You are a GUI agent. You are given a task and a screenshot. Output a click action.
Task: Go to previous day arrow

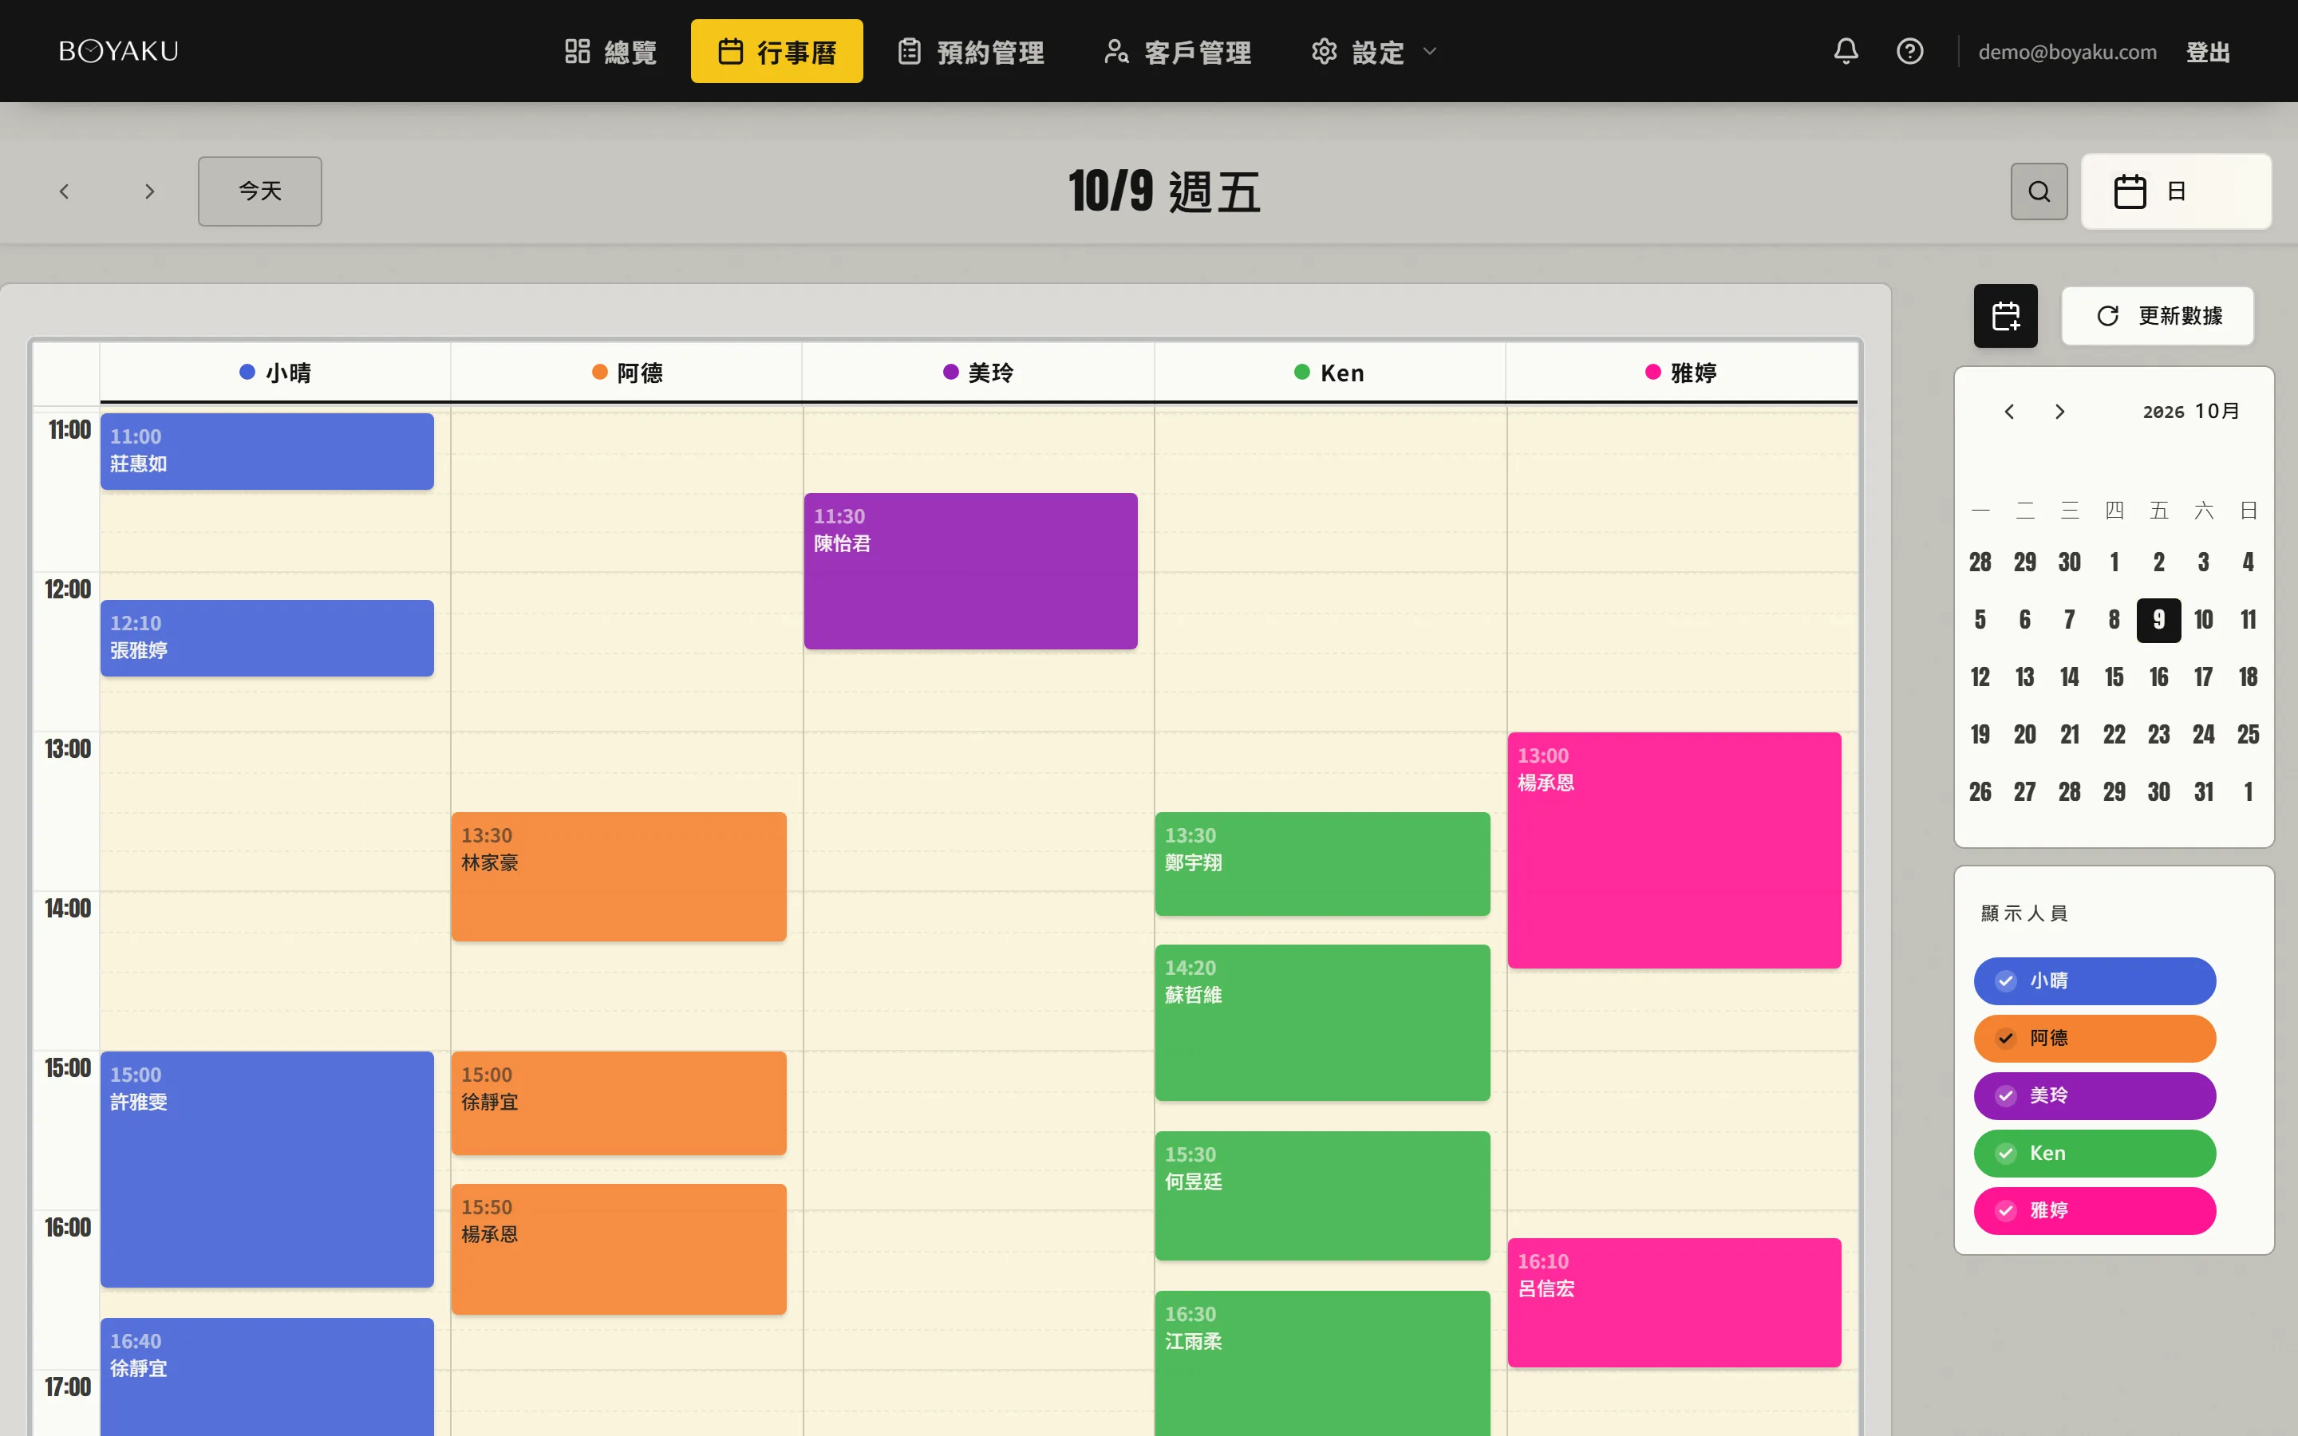coord(64,191)
